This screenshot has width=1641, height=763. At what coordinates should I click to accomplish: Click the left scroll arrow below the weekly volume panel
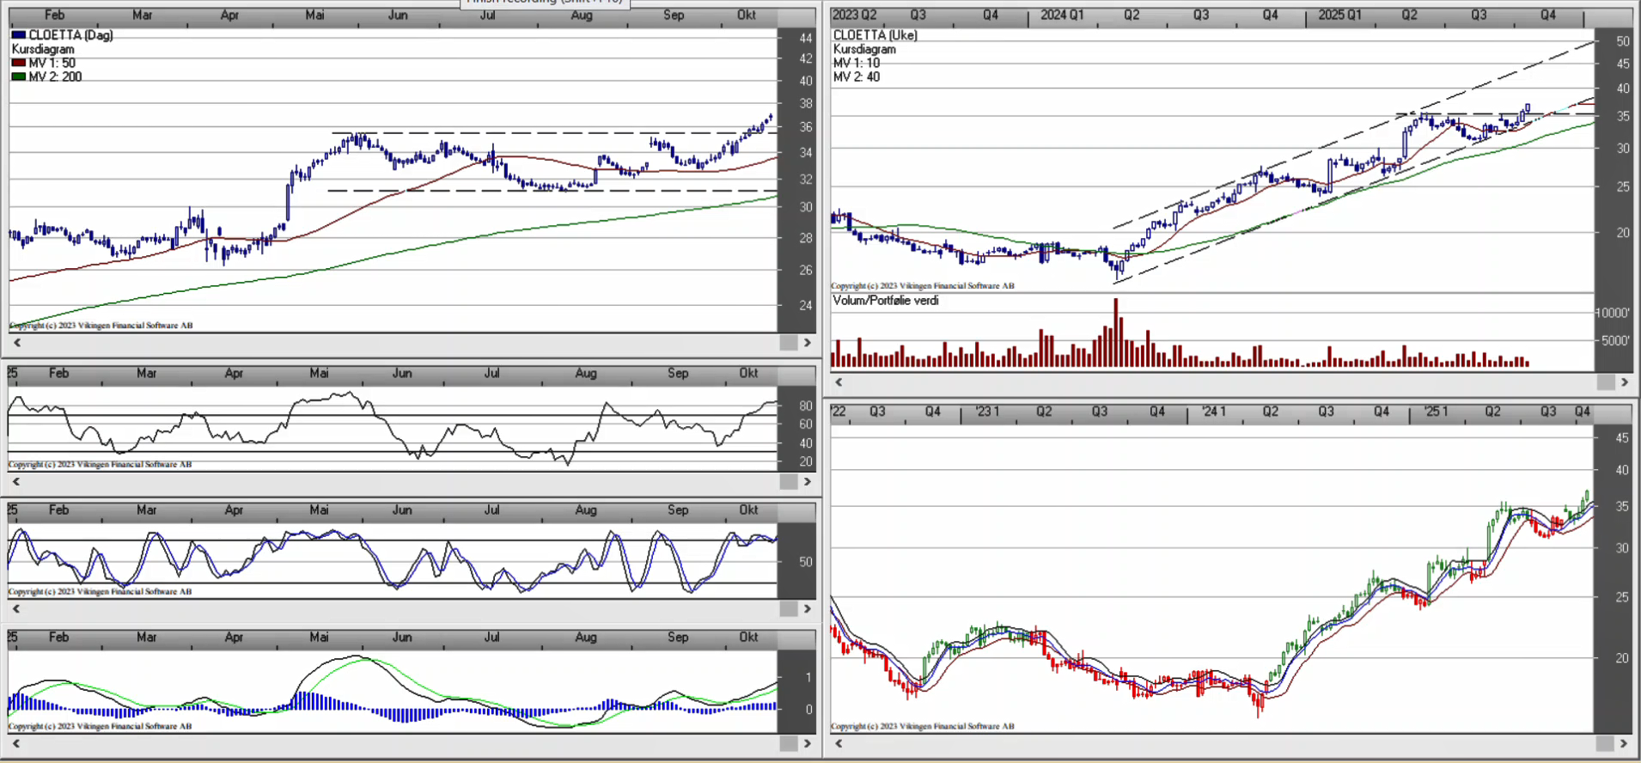(839, 382)
